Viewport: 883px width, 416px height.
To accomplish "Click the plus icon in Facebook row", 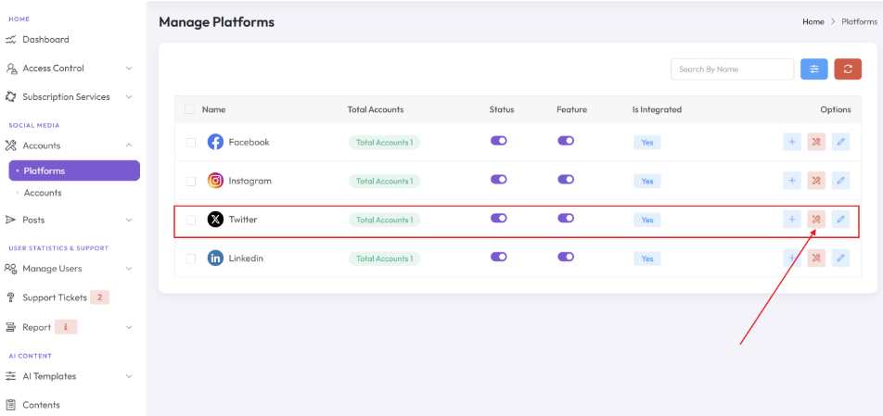I will pos(792,143).
